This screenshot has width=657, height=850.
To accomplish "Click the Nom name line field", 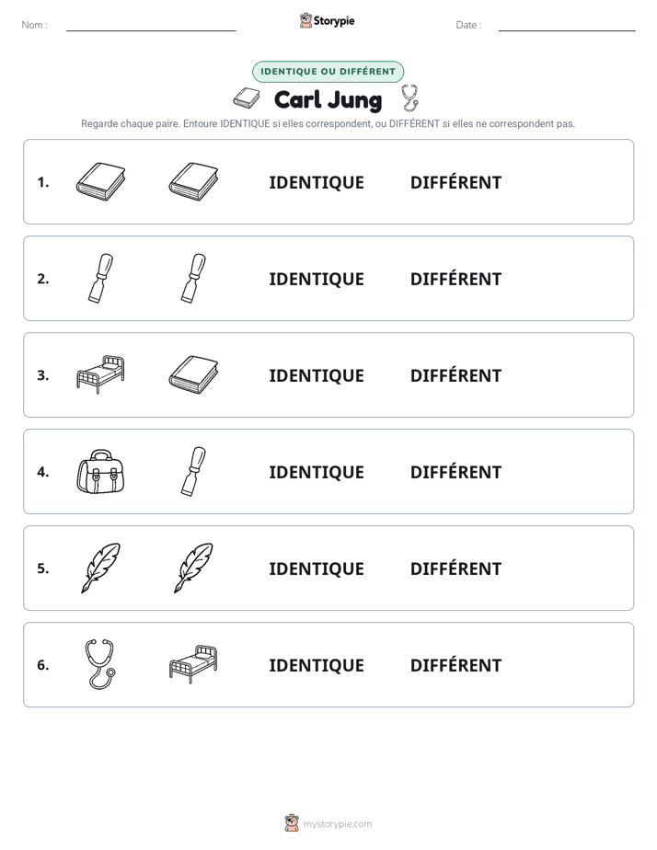I will pyautogui.click(x=151, y=25).
